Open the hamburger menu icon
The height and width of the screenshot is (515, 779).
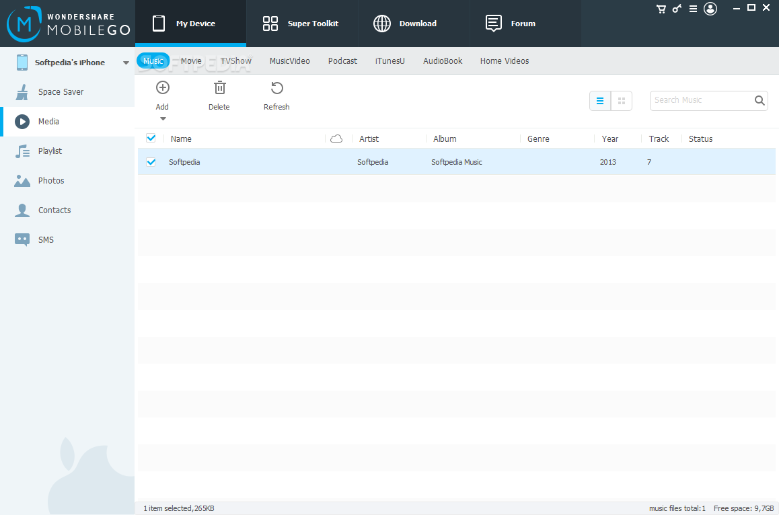click(x=693, y=9)
